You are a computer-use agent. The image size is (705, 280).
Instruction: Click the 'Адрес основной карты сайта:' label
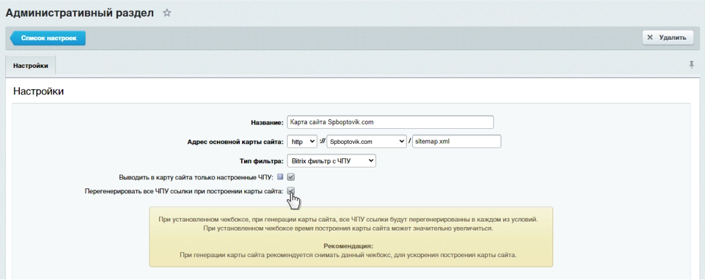click(235, 142)
